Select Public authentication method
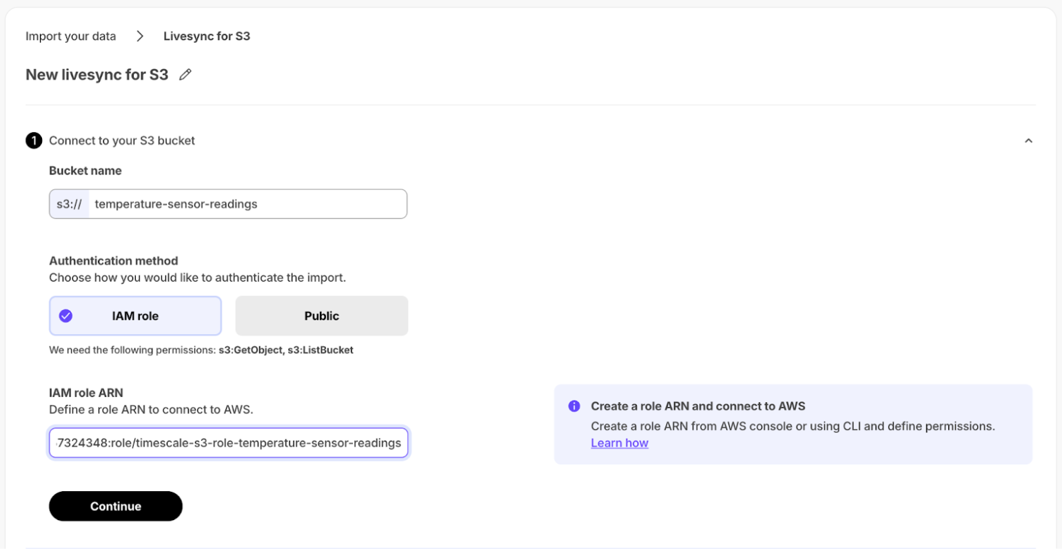The width and height of the screenshot is (1062, 551). (x=322, y=316)
